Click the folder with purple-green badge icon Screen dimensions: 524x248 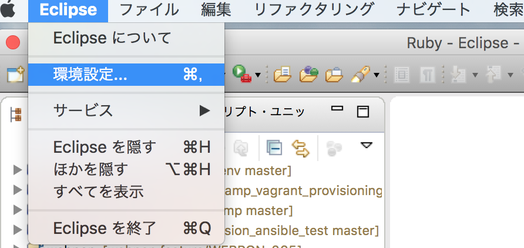(x=308, y=74)
